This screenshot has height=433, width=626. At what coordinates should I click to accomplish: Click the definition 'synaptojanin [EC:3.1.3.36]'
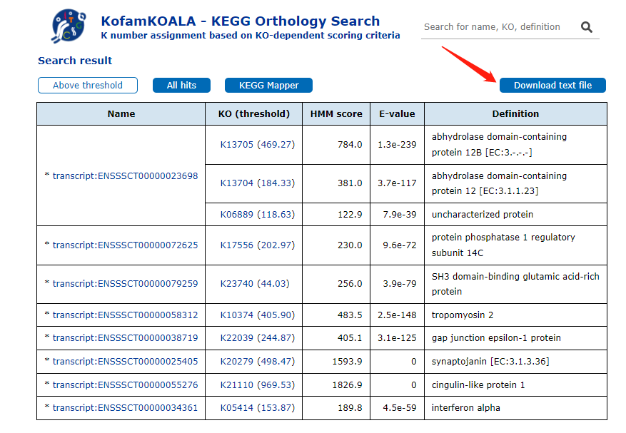coord(490,362)
